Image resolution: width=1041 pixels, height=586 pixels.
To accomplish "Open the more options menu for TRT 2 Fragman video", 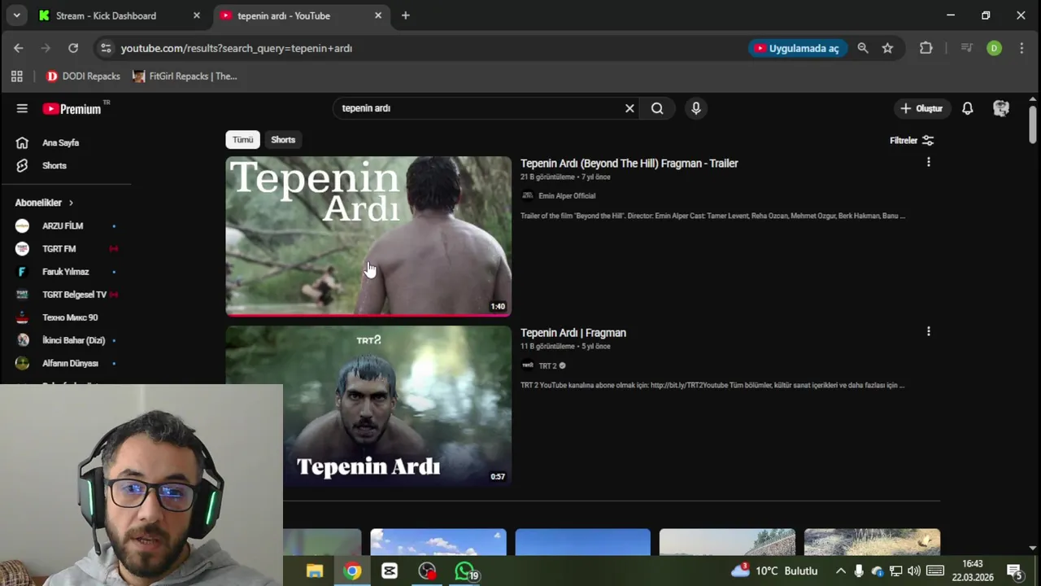I will point(928,332).
